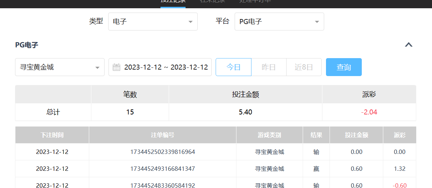Click order number 1734452502339816964
Viewport: 432px width, 188px height.
tap(162, 152)
